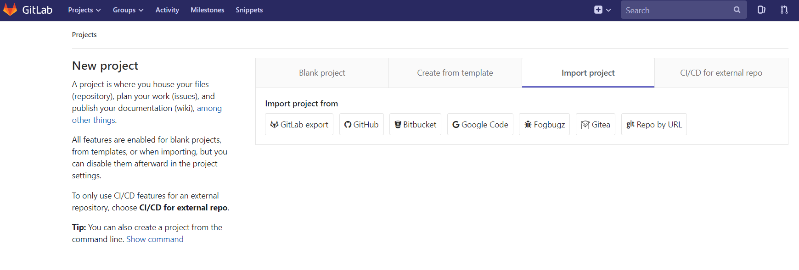Expand the Groups dropdown menu
The width and height of the screenshot is (799, 270).
[128, 10]
